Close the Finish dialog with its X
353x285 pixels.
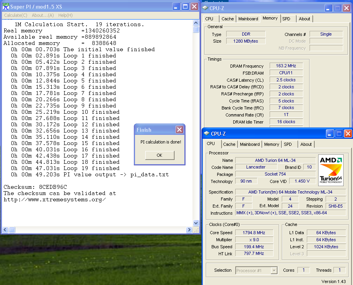(179, 129)
